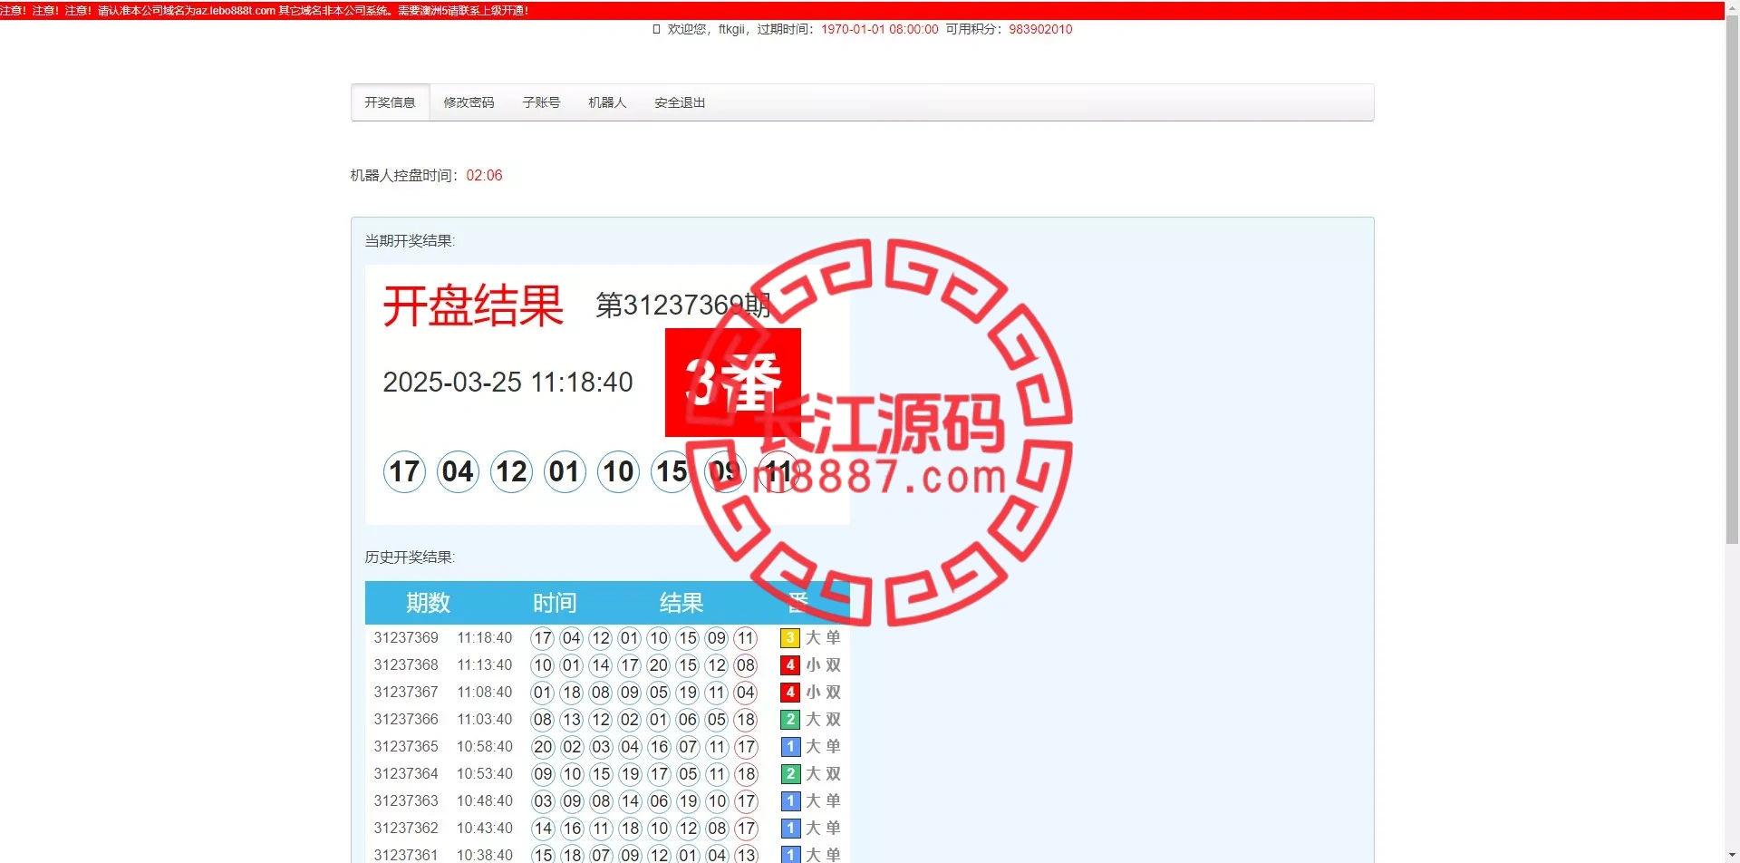Image resolution: width=1740 pixels, height=863 pixels.
Task: Open the 开奖信息 tab
Action: (x=390, y=102)
